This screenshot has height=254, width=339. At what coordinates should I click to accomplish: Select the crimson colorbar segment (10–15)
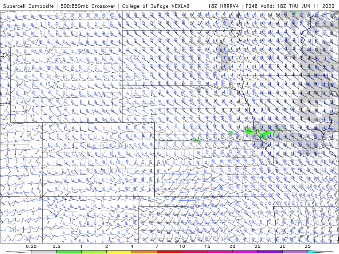[195, 252]
